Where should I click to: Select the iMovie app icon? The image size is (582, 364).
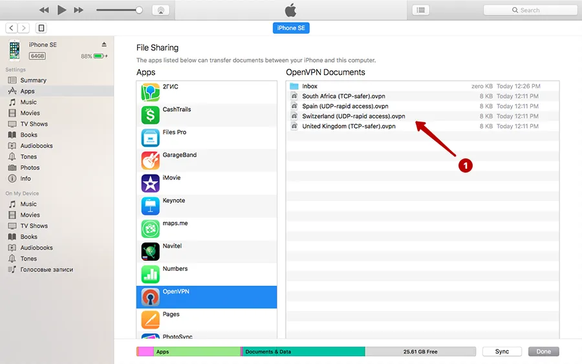150,184
